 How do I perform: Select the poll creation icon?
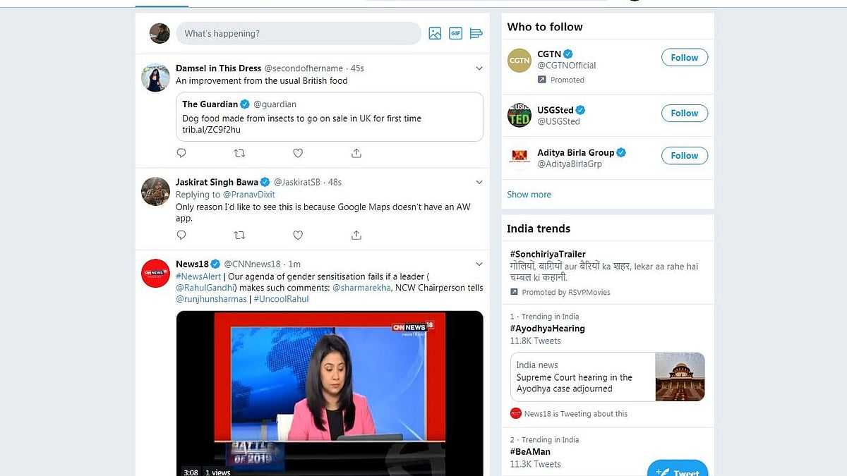[476, 32]
